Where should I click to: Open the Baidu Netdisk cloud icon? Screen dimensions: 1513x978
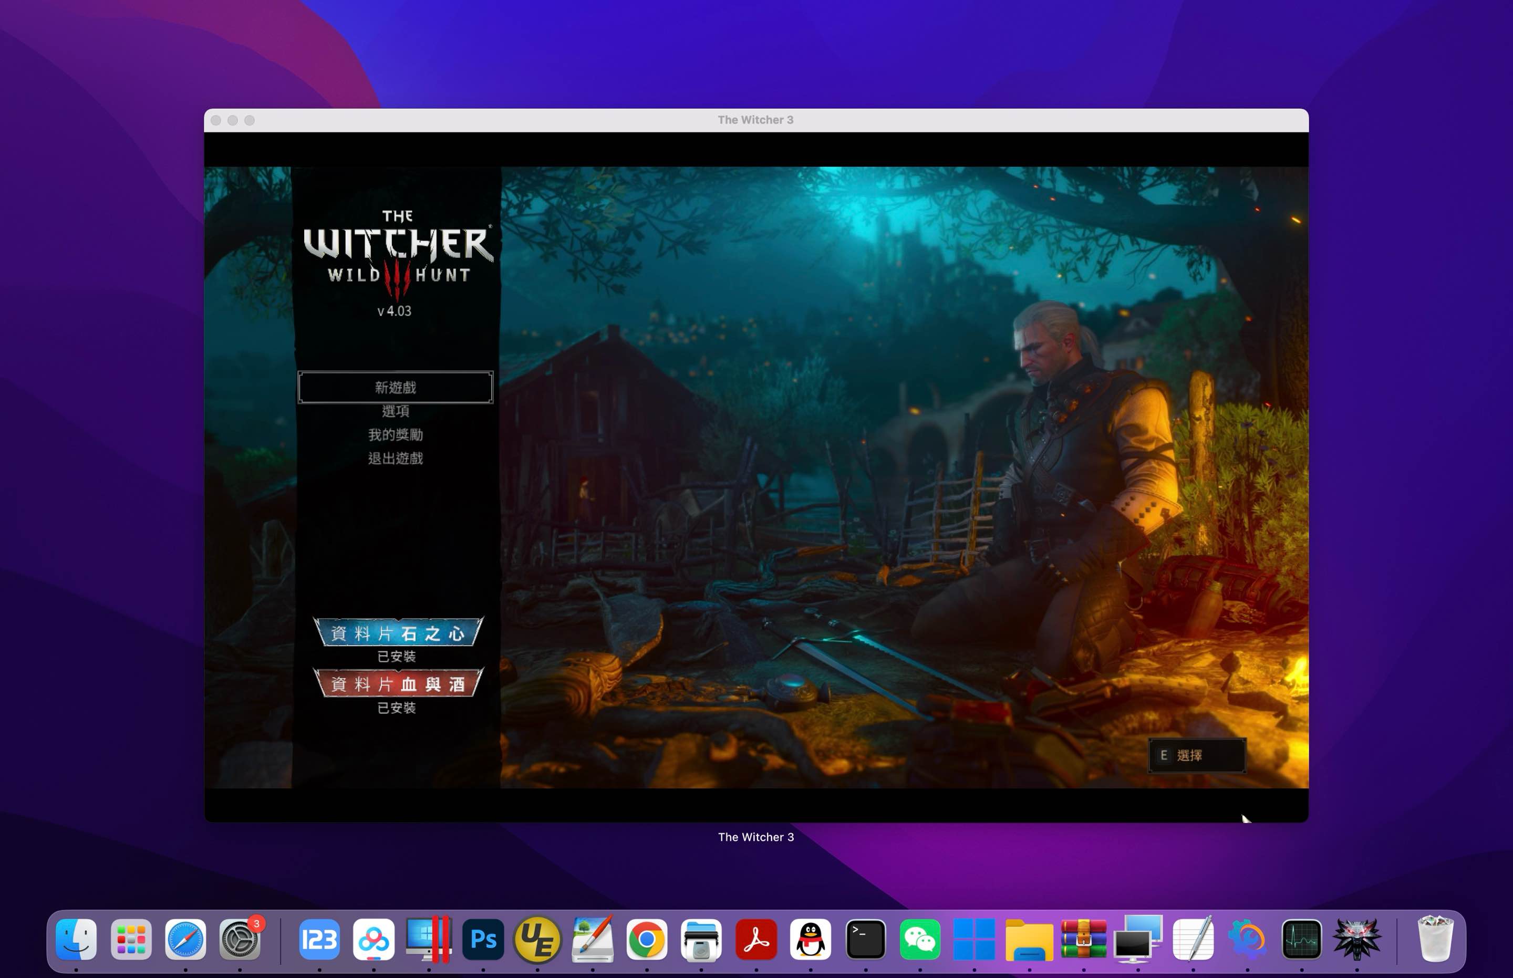click(374, 939)
